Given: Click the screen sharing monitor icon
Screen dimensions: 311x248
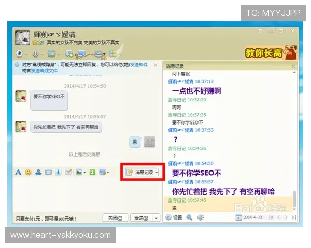Looking at the screenshot, I should [x=100, y=54].
